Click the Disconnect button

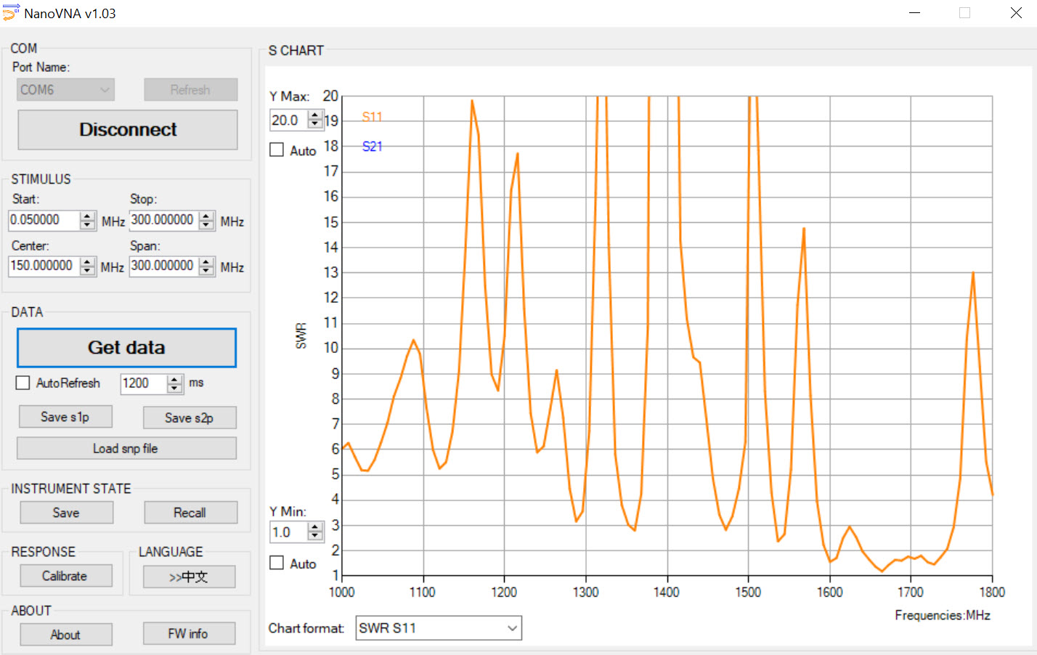tap(127, 129)
